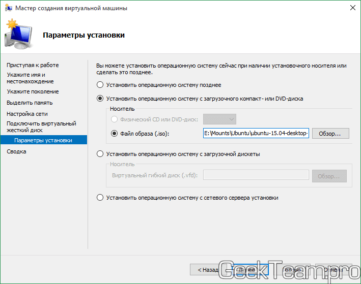Select 'Установить операционную систему позднее' option
This screenshot has width=361, height=284.
point(100,85)
